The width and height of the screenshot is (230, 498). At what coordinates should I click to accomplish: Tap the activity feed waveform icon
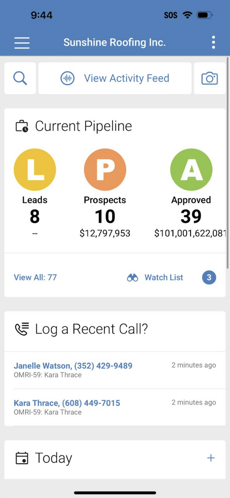click(67, 78)
